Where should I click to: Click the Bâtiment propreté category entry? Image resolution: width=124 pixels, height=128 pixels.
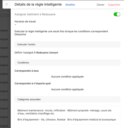[x=90, y=111]
